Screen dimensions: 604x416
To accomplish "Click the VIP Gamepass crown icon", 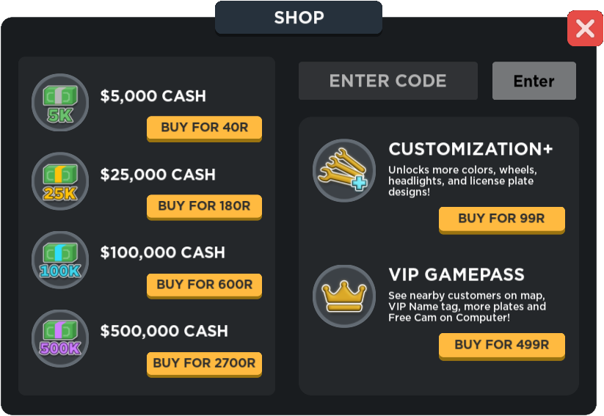I will coord(343,296).
